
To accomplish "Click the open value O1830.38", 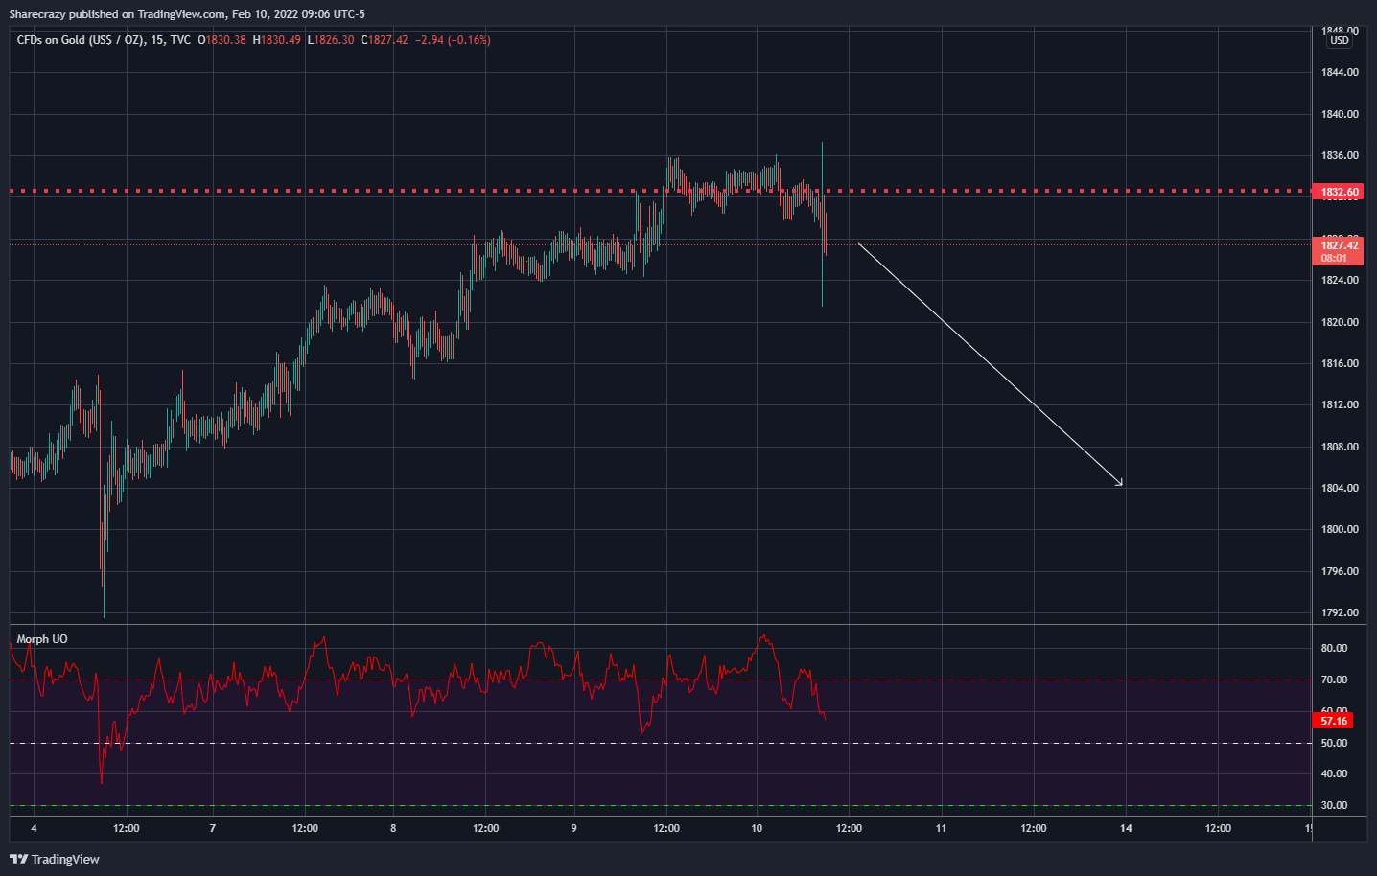I will tap(222, 40).
